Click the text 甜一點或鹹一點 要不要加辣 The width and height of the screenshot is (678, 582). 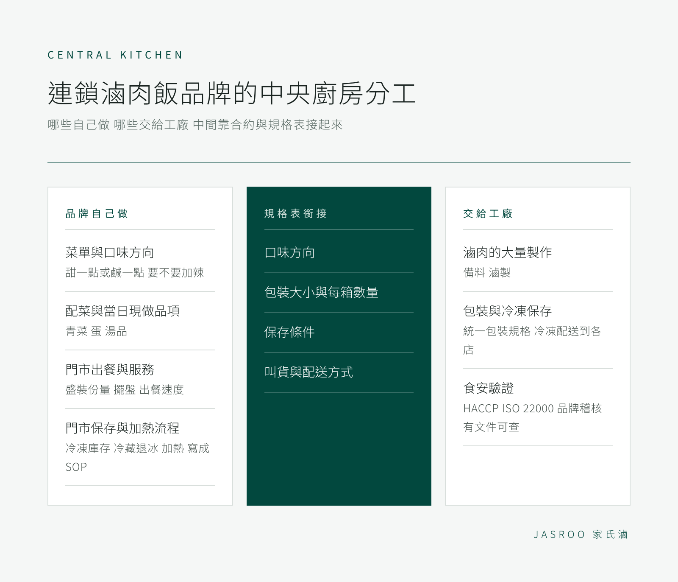tap(135, 273)
